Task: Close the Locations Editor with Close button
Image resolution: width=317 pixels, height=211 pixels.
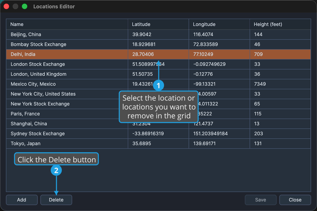Action: pos(295,200)
